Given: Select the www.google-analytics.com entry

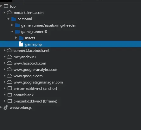Looking at the screenshot, I should point(36,70).
